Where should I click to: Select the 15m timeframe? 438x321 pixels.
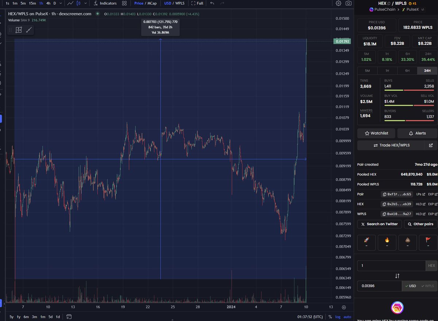(x=32, y=3)
